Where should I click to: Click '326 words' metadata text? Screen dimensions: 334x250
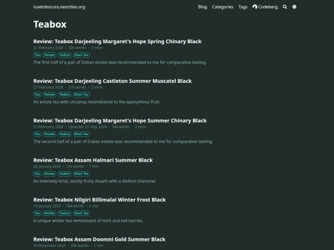click(77, 48)
